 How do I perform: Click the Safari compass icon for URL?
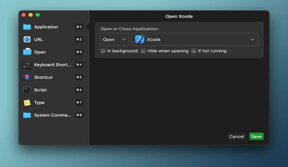click(x=27, y=39)
